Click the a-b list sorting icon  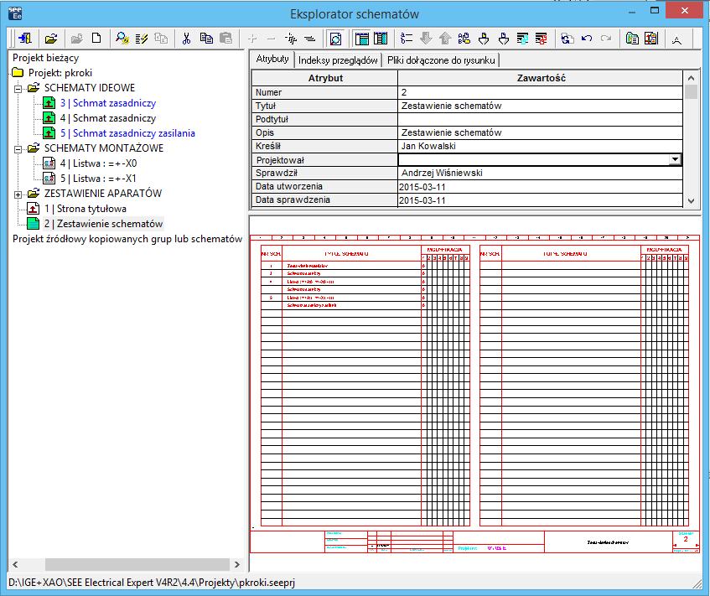(407, 39)
